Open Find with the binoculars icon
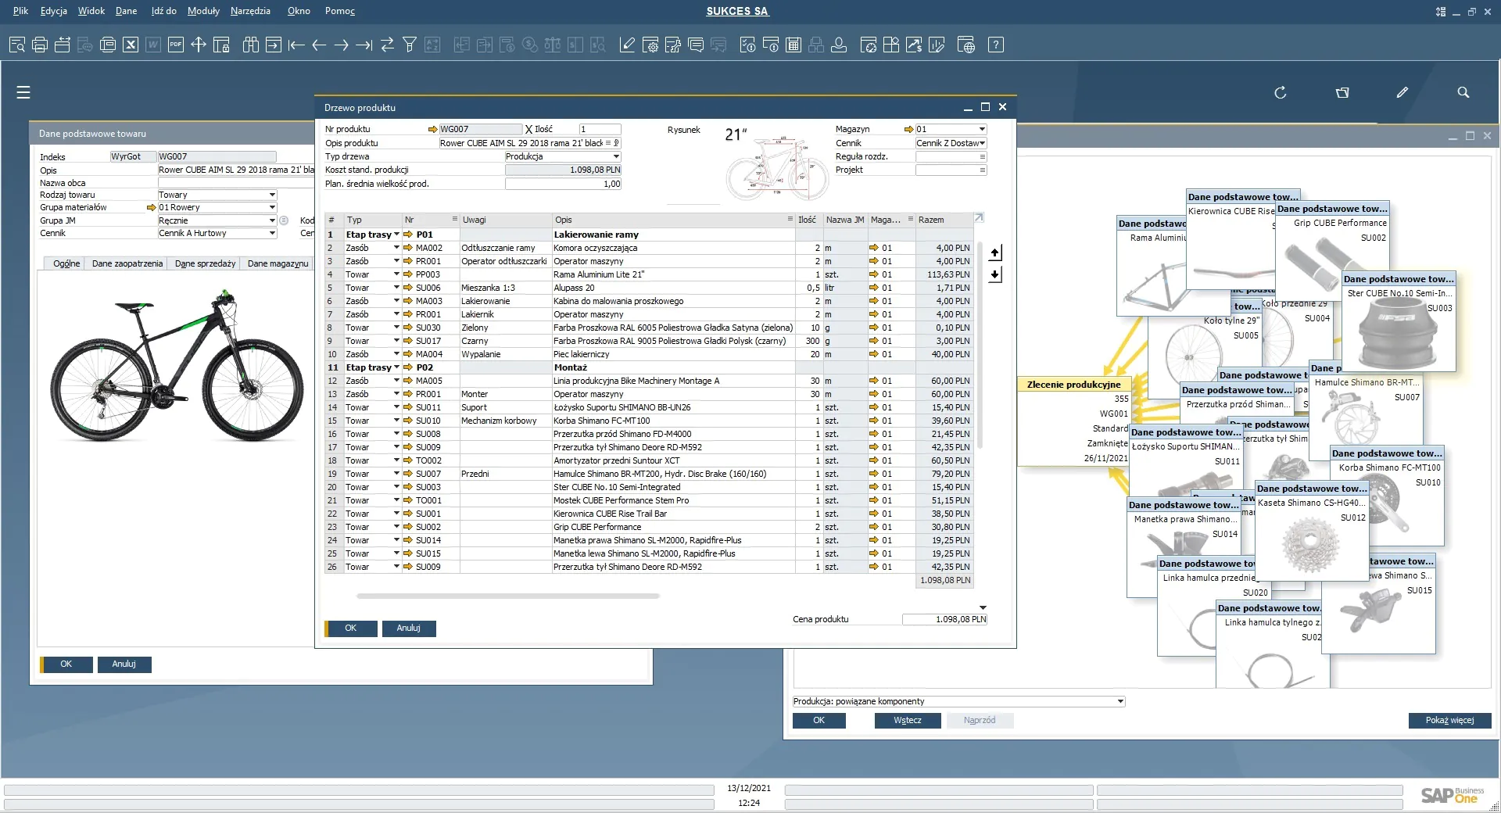The height and width of the screenshot is (813, 1501). click(x=250, y=45)
